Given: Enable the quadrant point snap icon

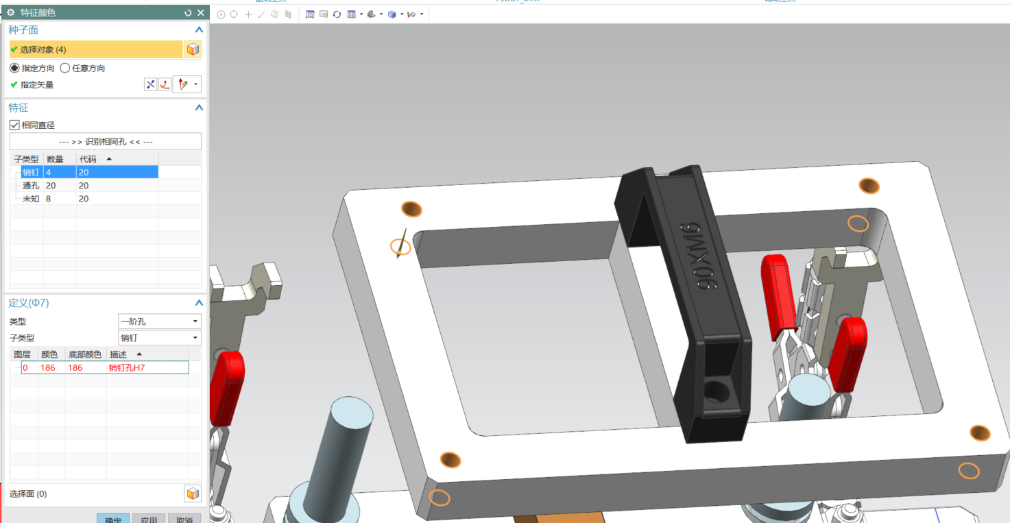Looking at the screenshot, I should [x=234, y=14].
